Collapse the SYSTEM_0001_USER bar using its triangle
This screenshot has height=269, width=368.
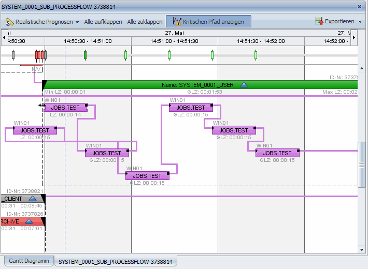click(244, 84)
